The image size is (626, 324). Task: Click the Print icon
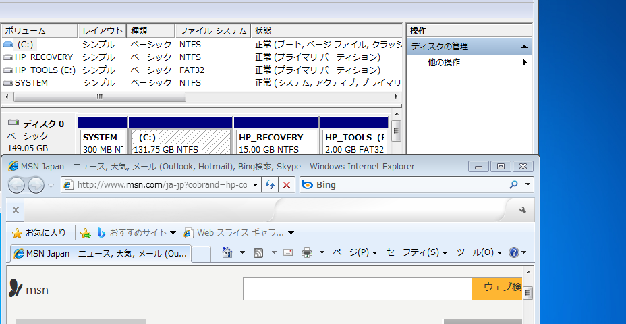point(307,252)
